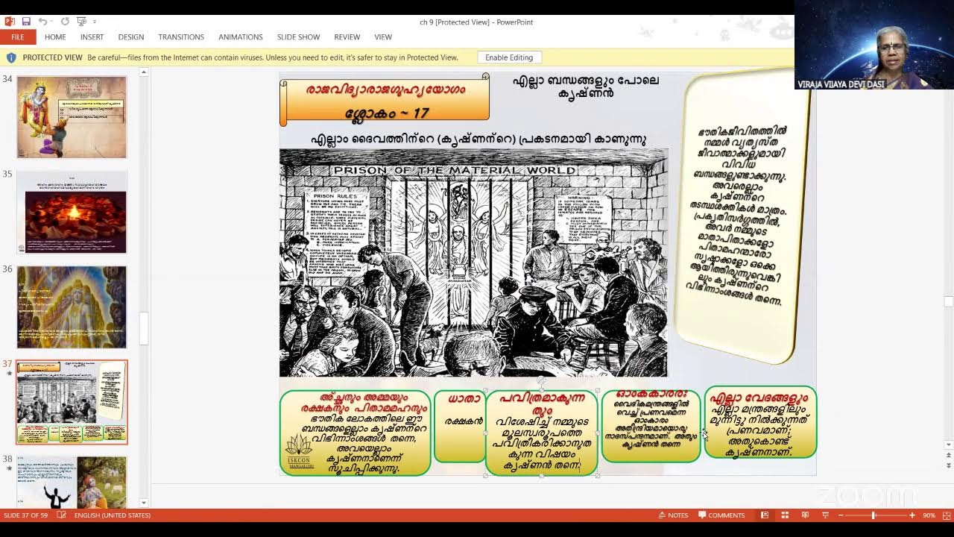The height and width of the screenshot is (537, 954).
Task: Click the Undo arrow icon
Action: tap(42, 22)
